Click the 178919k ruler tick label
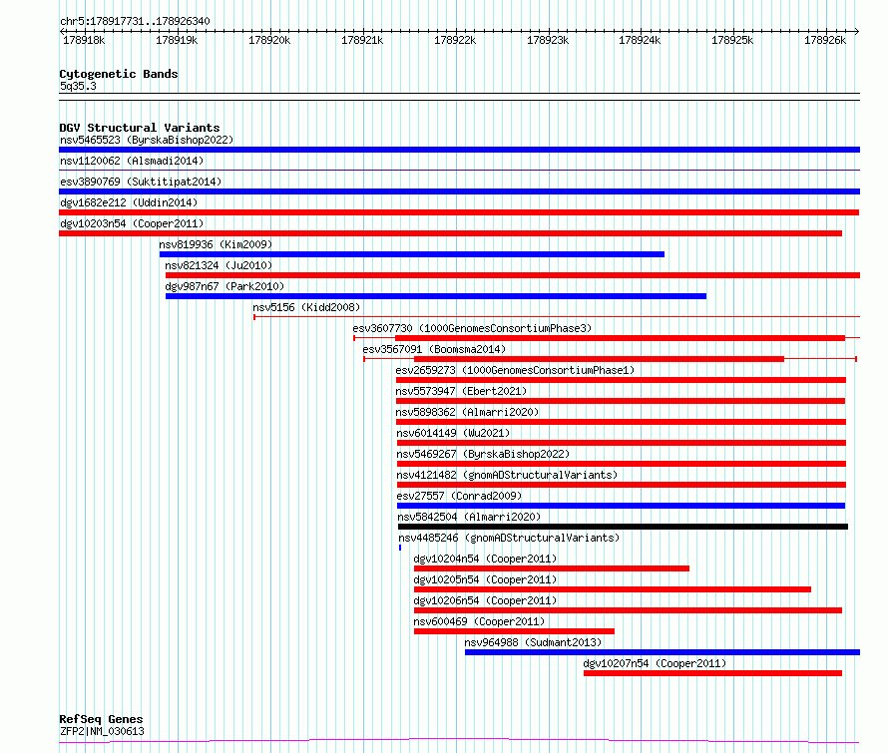888x753 pixels. click(177, 40)
